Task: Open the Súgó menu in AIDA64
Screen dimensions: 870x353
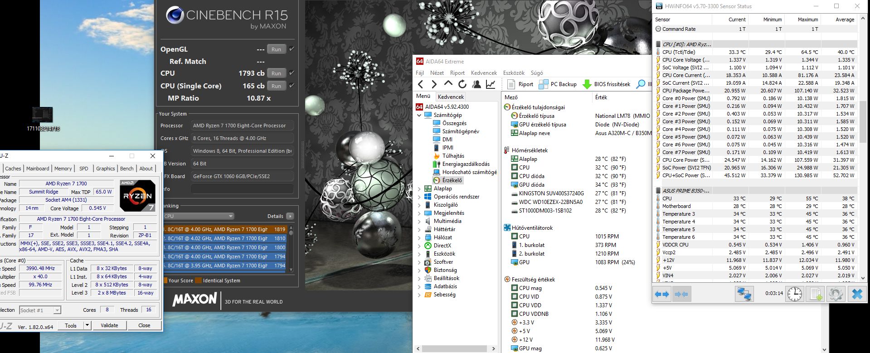Action: (537, 73)
